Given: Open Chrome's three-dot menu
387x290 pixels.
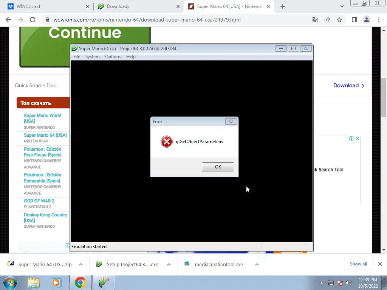Looking at the screenshot, I should pyautogui.click(x=379, y=20).
